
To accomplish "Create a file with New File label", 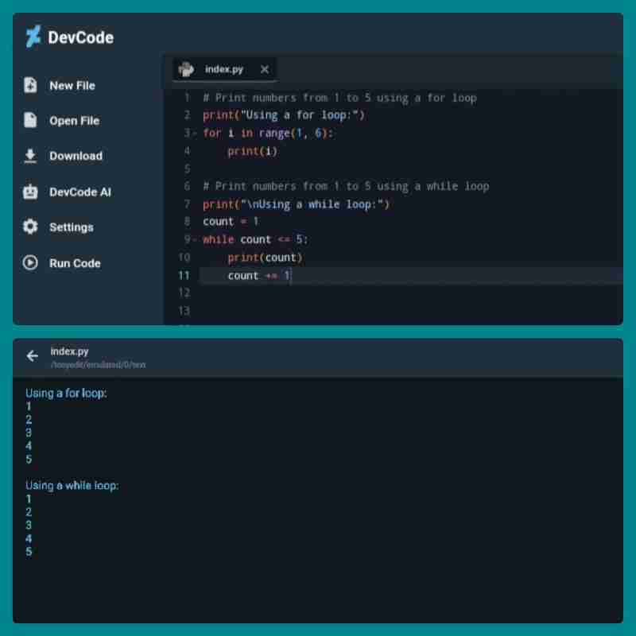I will point(72,86).
